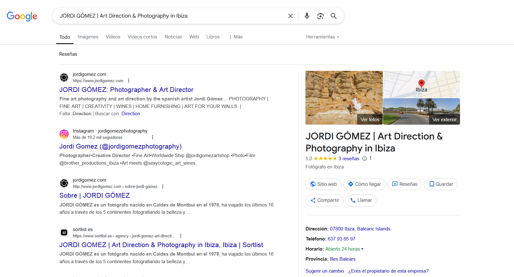Open Google Lens image search icon
The image size is (514, 277).
(x=320, y=16)
